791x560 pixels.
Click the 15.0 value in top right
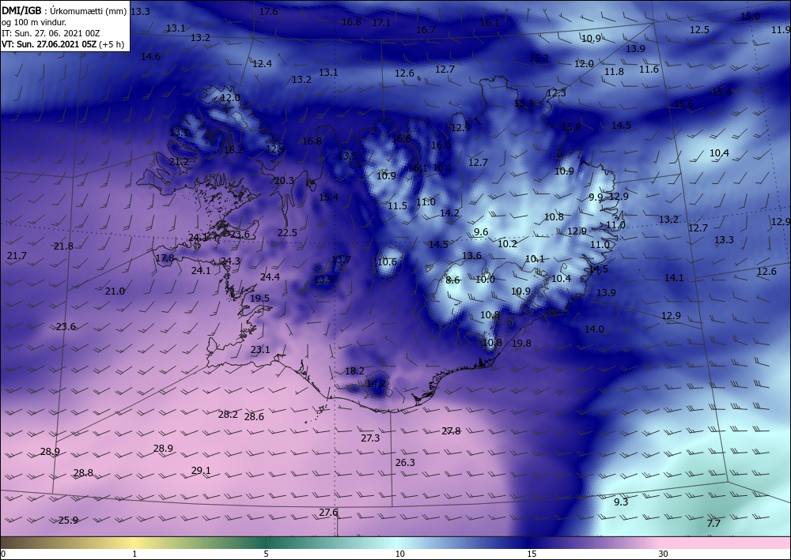click(750, 17)
